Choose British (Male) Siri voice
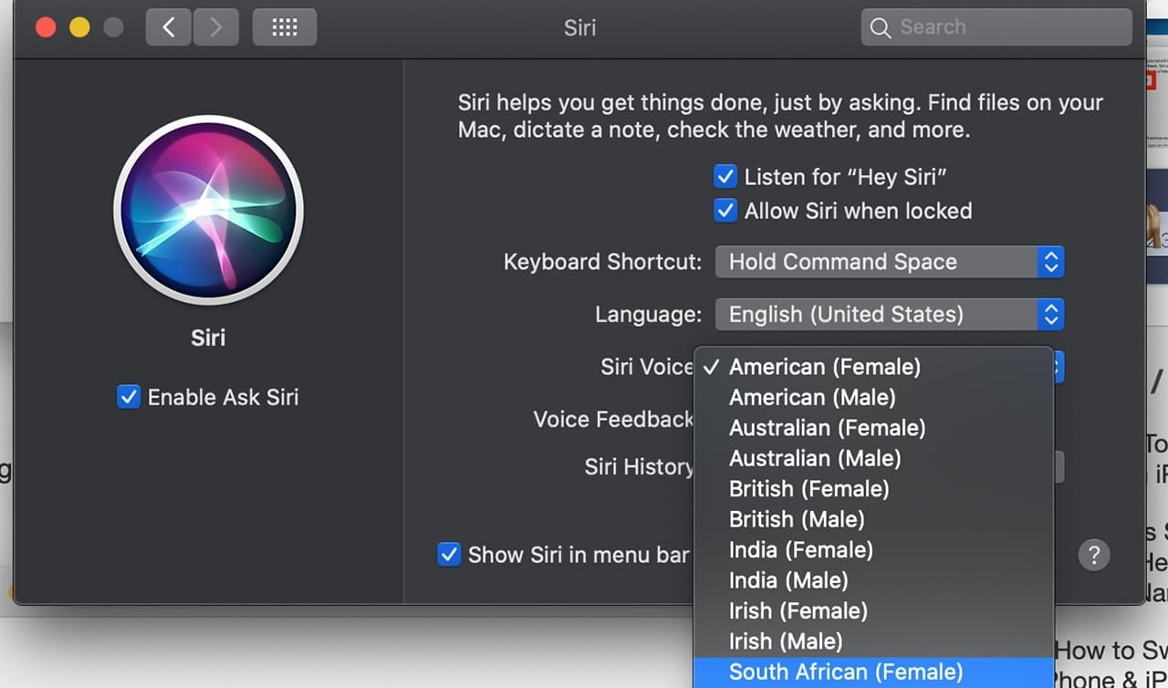Viewport: 1168px width, 688px height. [797, 519]
